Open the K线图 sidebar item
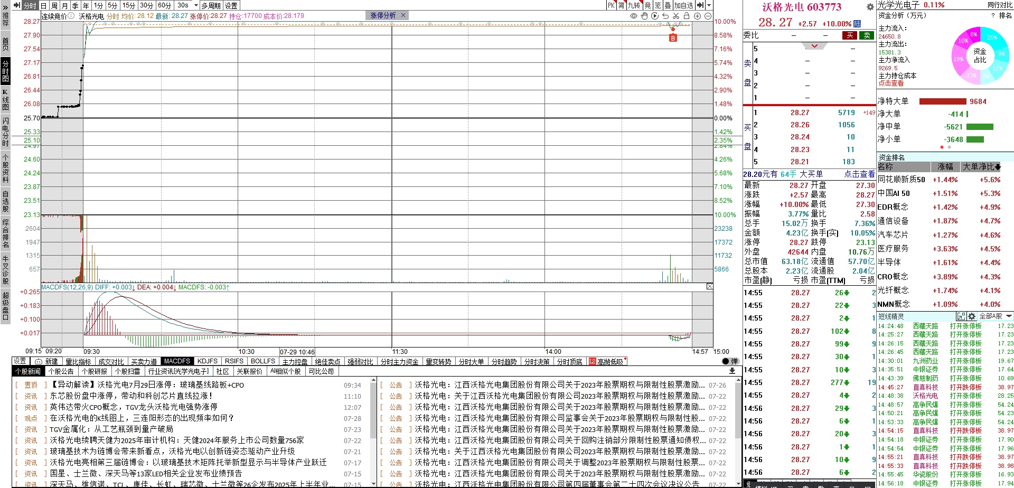Image resolution: width=1014 pixels, height=488 pixels. [5, 100]
